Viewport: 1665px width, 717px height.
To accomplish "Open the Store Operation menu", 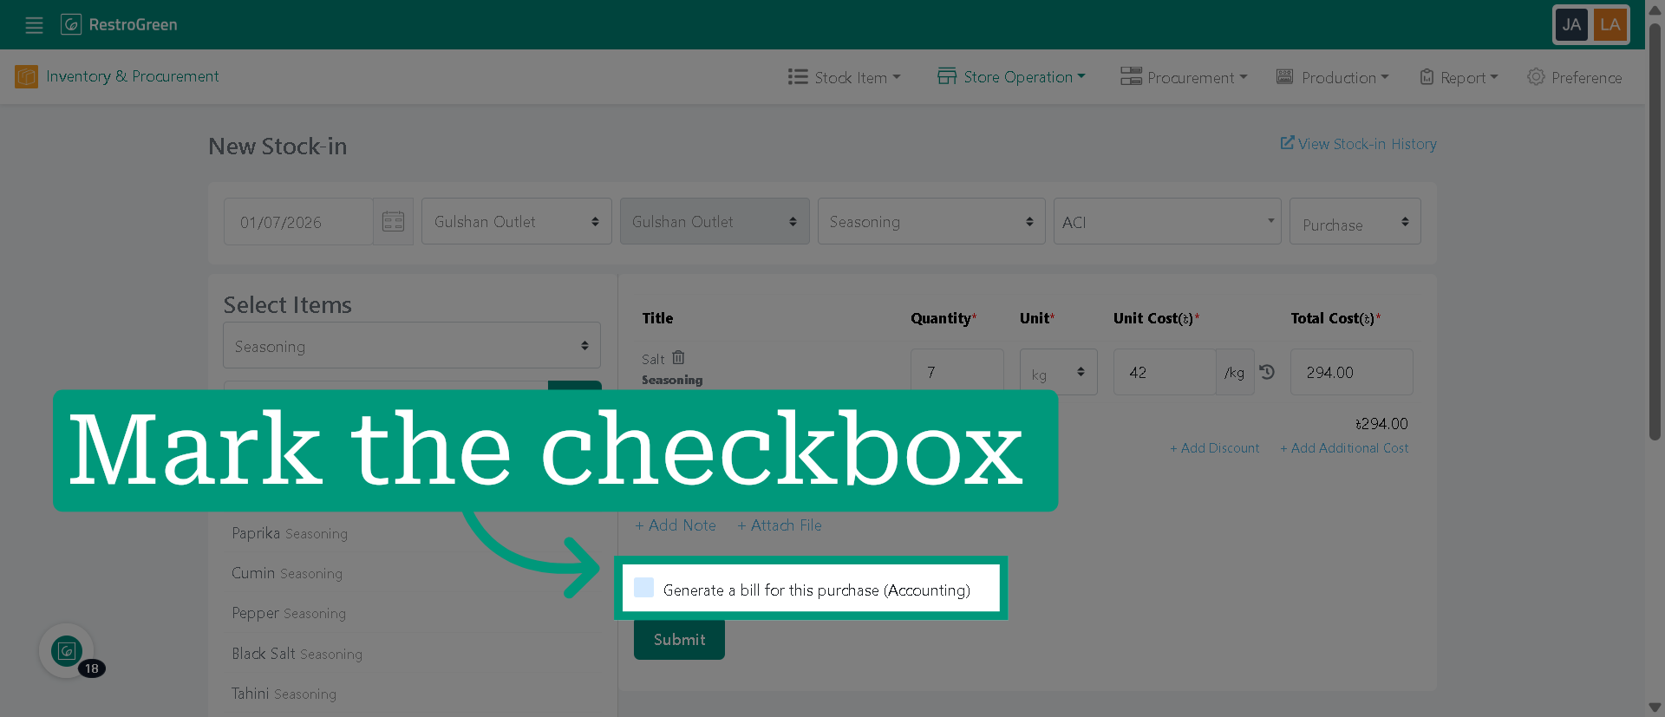I will [1011, 77].
